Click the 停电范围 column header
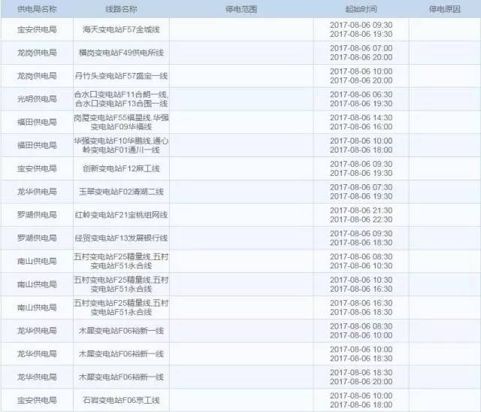481x412 pixels. [240, 9]
